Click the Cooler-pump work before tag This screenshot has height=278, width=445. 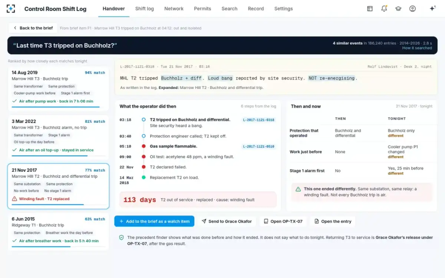[x=34, y=93]
